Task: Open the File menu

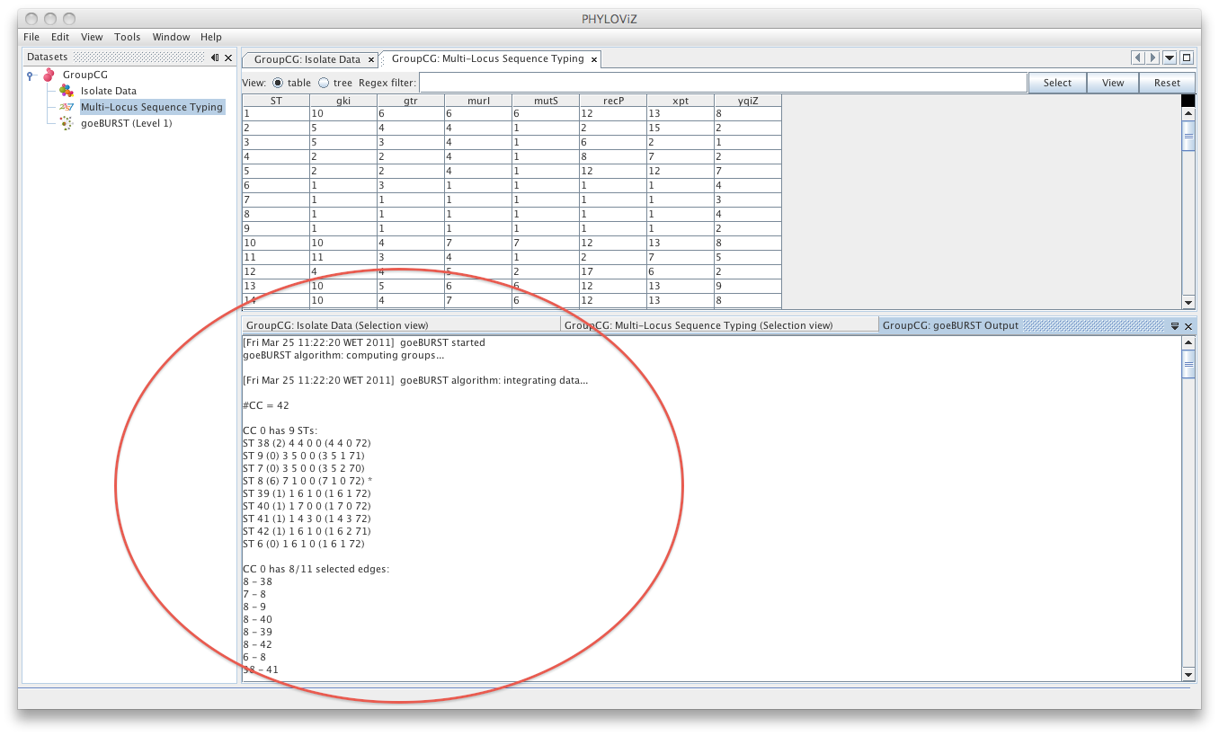Action: (x=31, y=37)
